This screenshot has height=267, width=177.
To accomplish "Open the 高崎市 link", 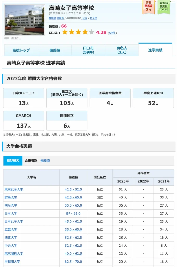I will coord(60,18).
